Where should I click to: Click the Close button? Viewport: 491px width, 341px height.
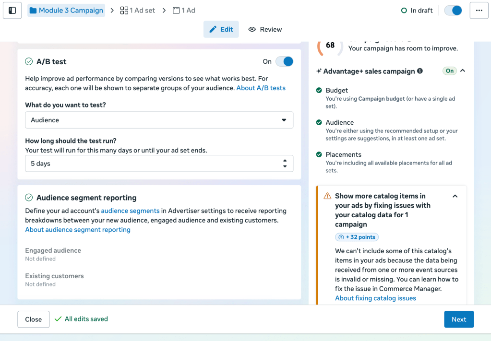coord(34,319)
